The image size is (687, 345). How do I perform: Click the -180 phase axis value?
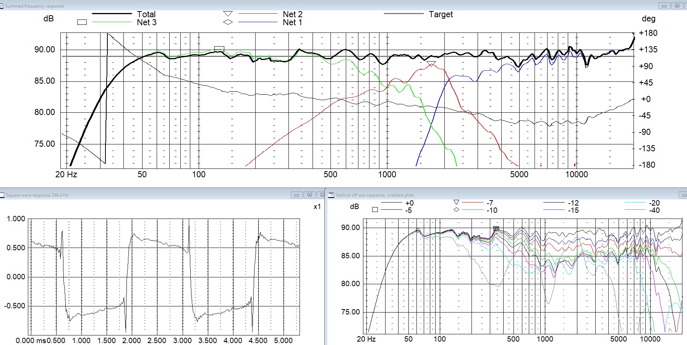pos(647,165)
